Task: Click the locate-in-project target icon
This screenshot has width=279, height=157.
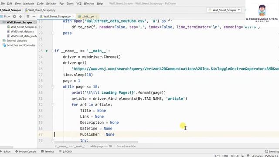Action: [14, 17]
